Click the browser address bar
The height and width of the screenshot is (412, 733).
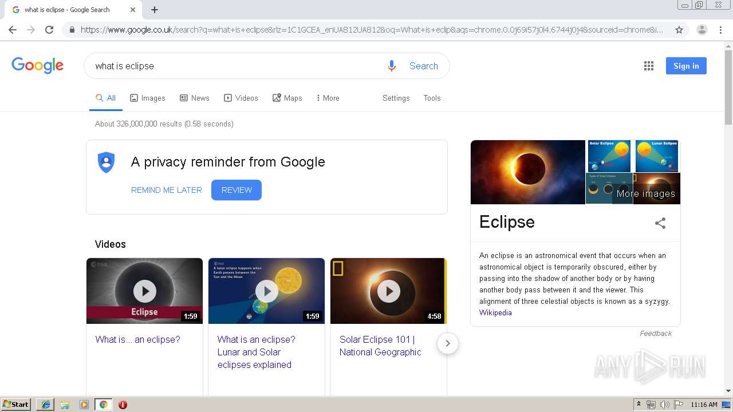[x=372, y=30]
